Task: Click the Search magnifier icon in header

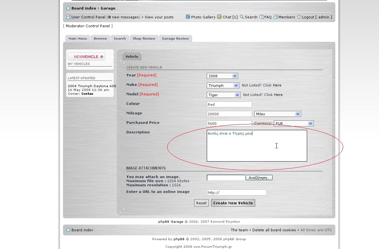Action: pos(242,17)
